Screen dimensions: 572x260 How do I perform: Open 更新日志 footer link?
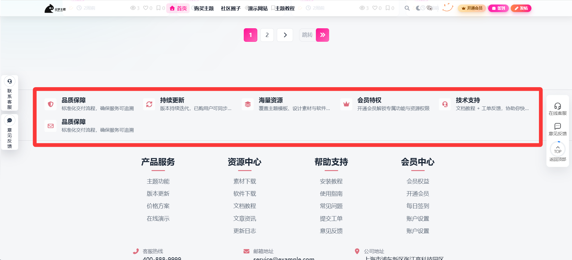point(245,231)
